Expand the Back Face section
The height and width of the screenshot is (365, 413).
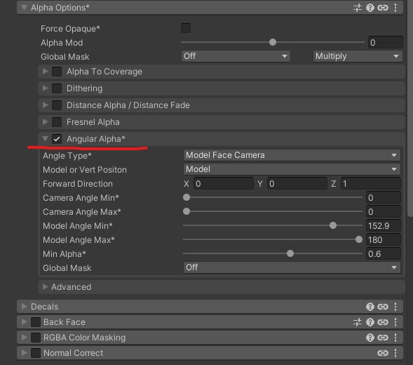(x=24, y=321)
